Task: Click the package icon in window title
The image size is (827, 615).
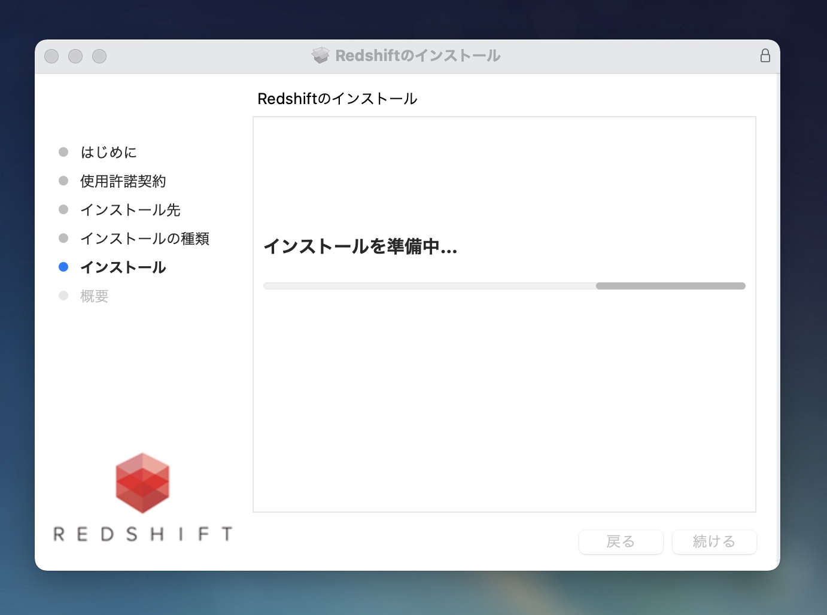Action: tap(321, 56)
